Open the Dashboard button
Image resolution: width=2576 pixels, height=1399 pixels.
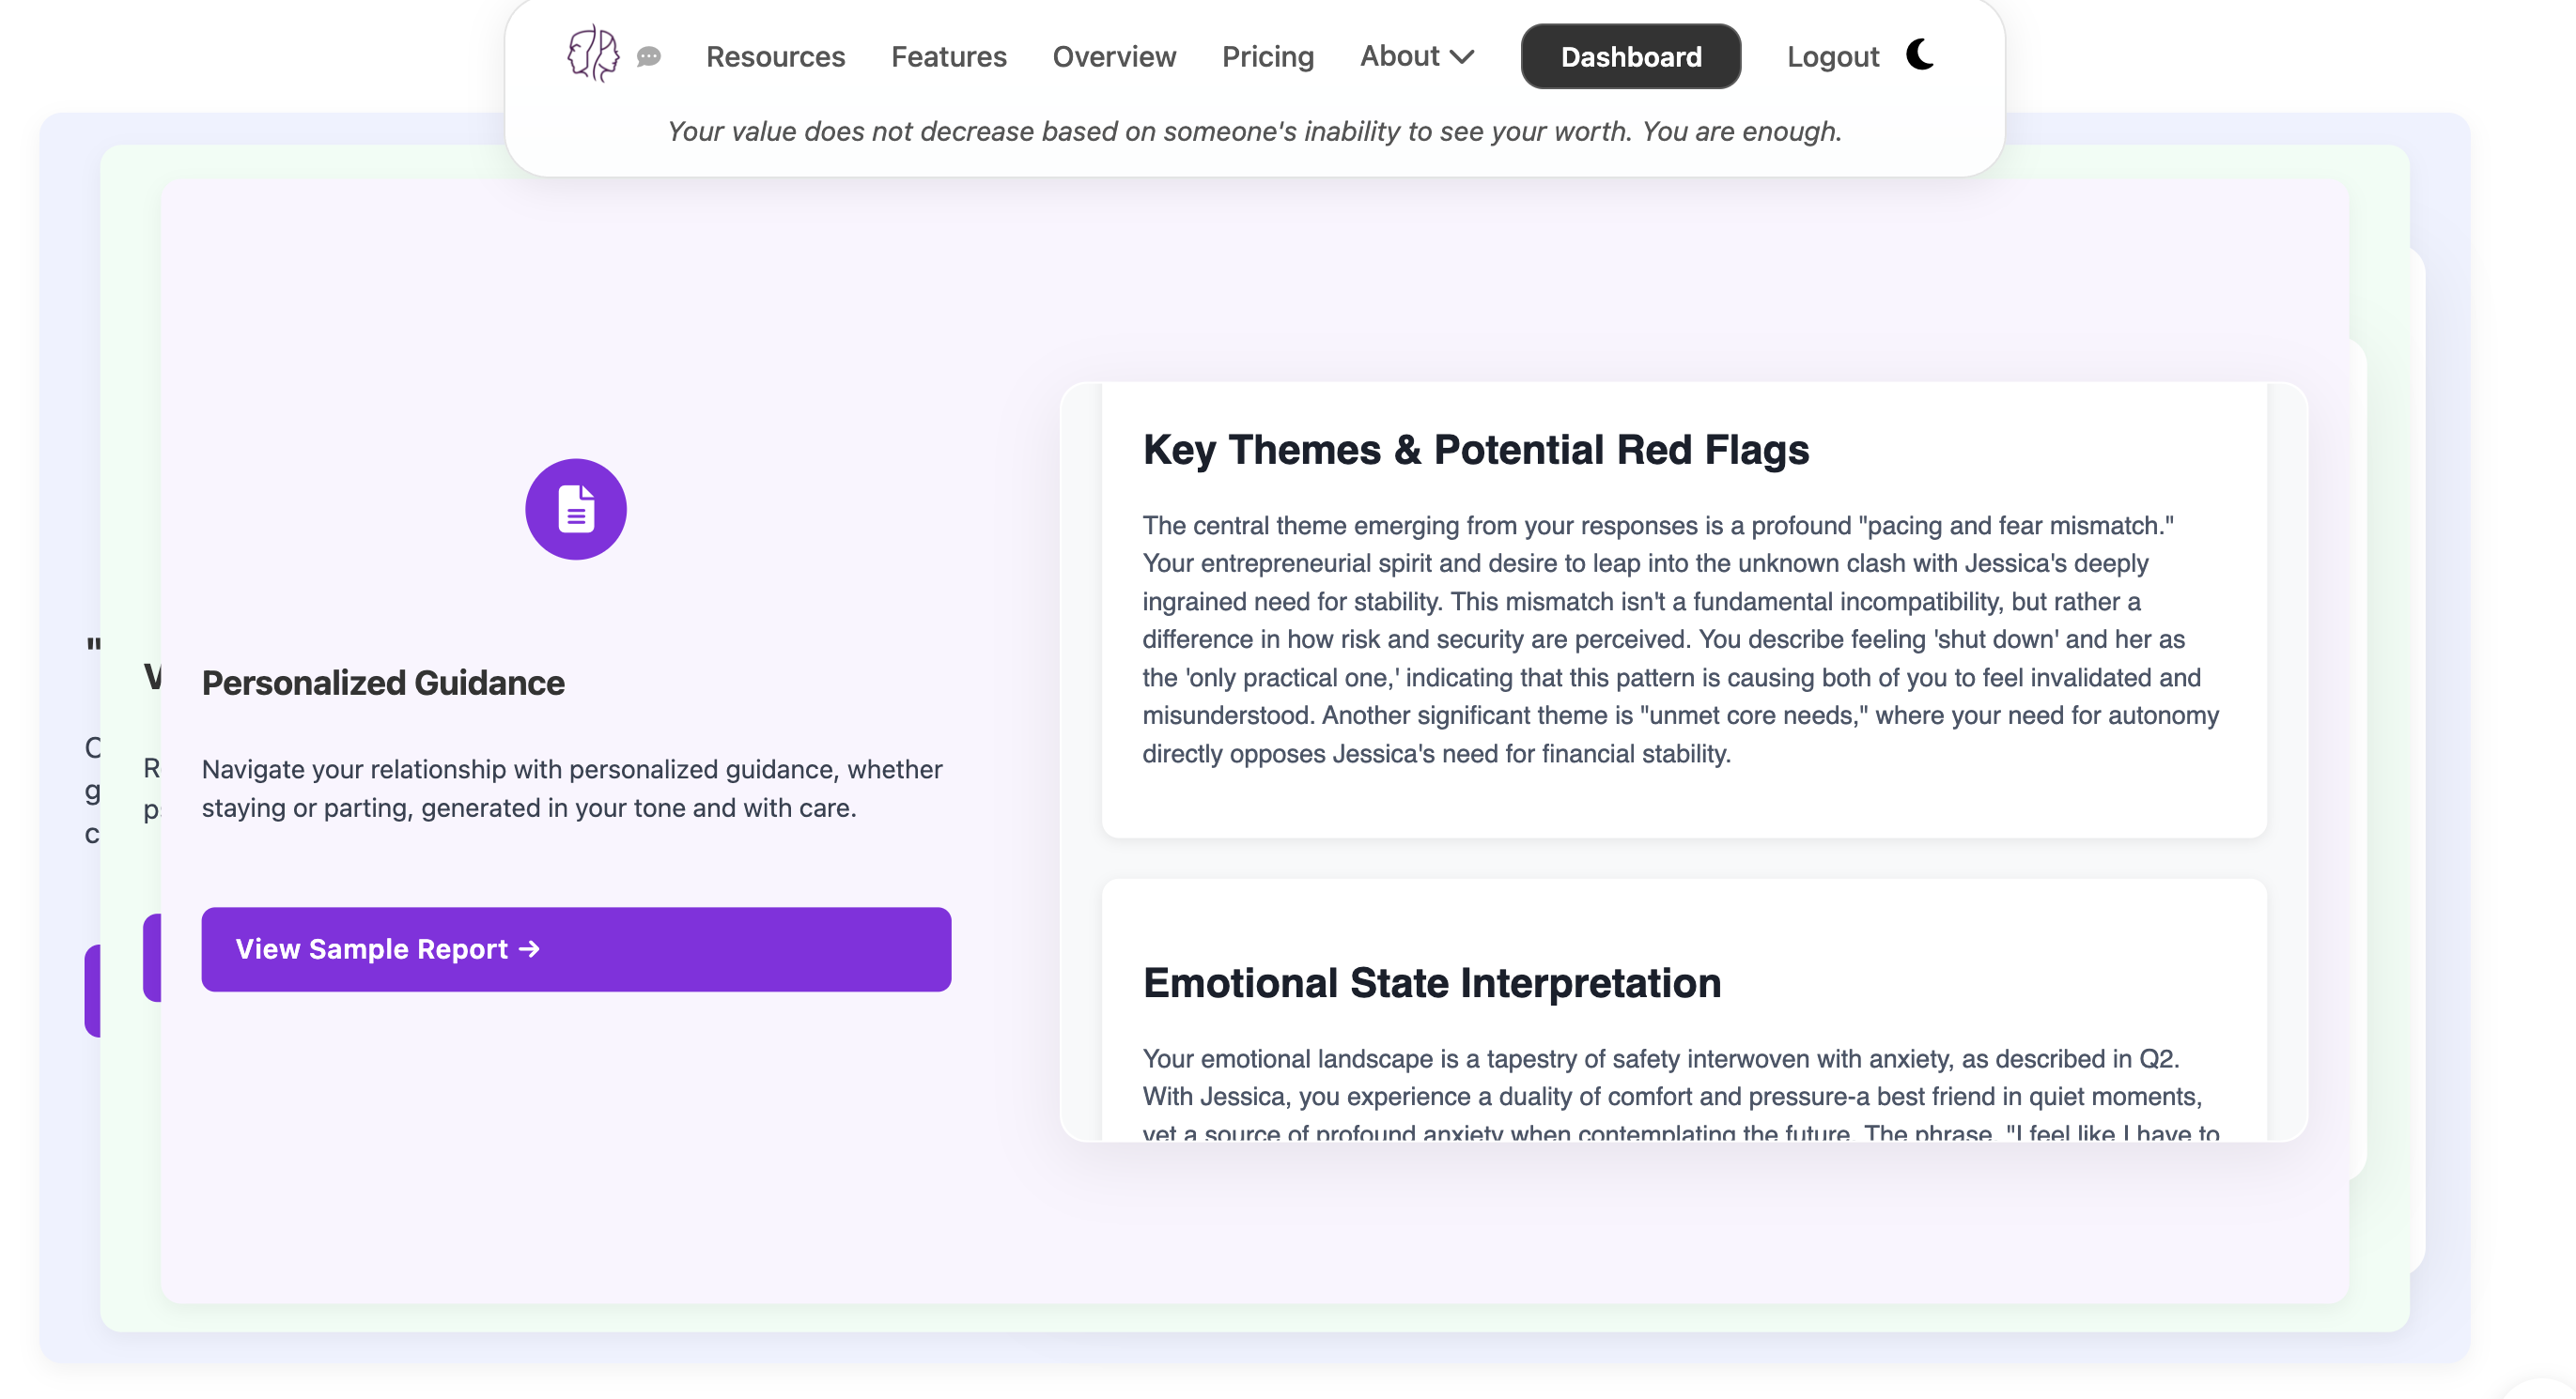coord(1630,57)
